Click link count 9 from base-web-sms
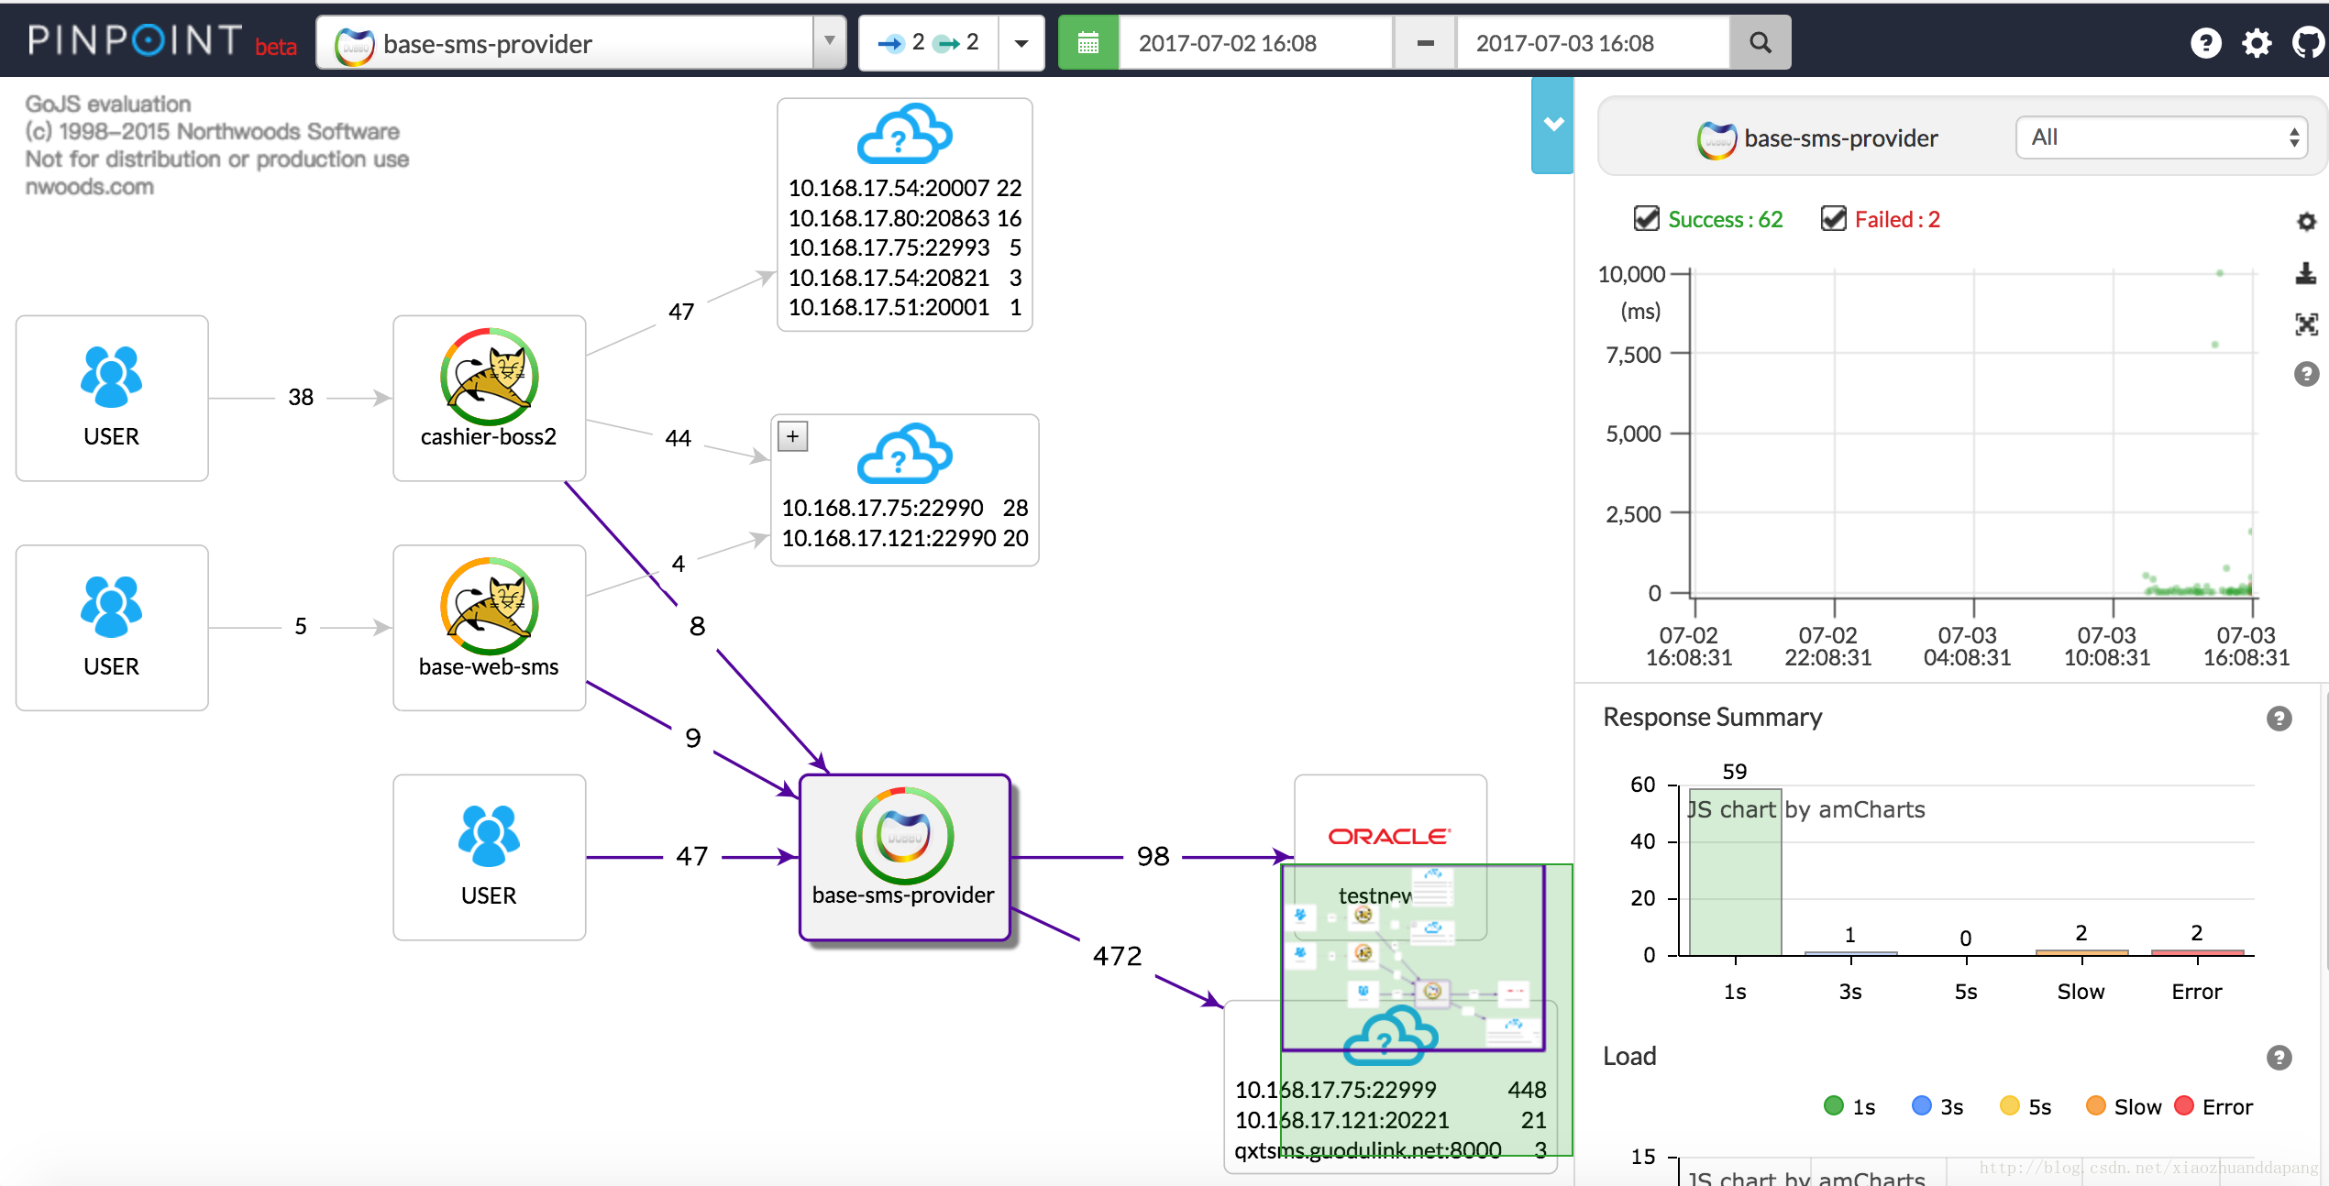This screenshot has width=2329, height=1186. 693,738
